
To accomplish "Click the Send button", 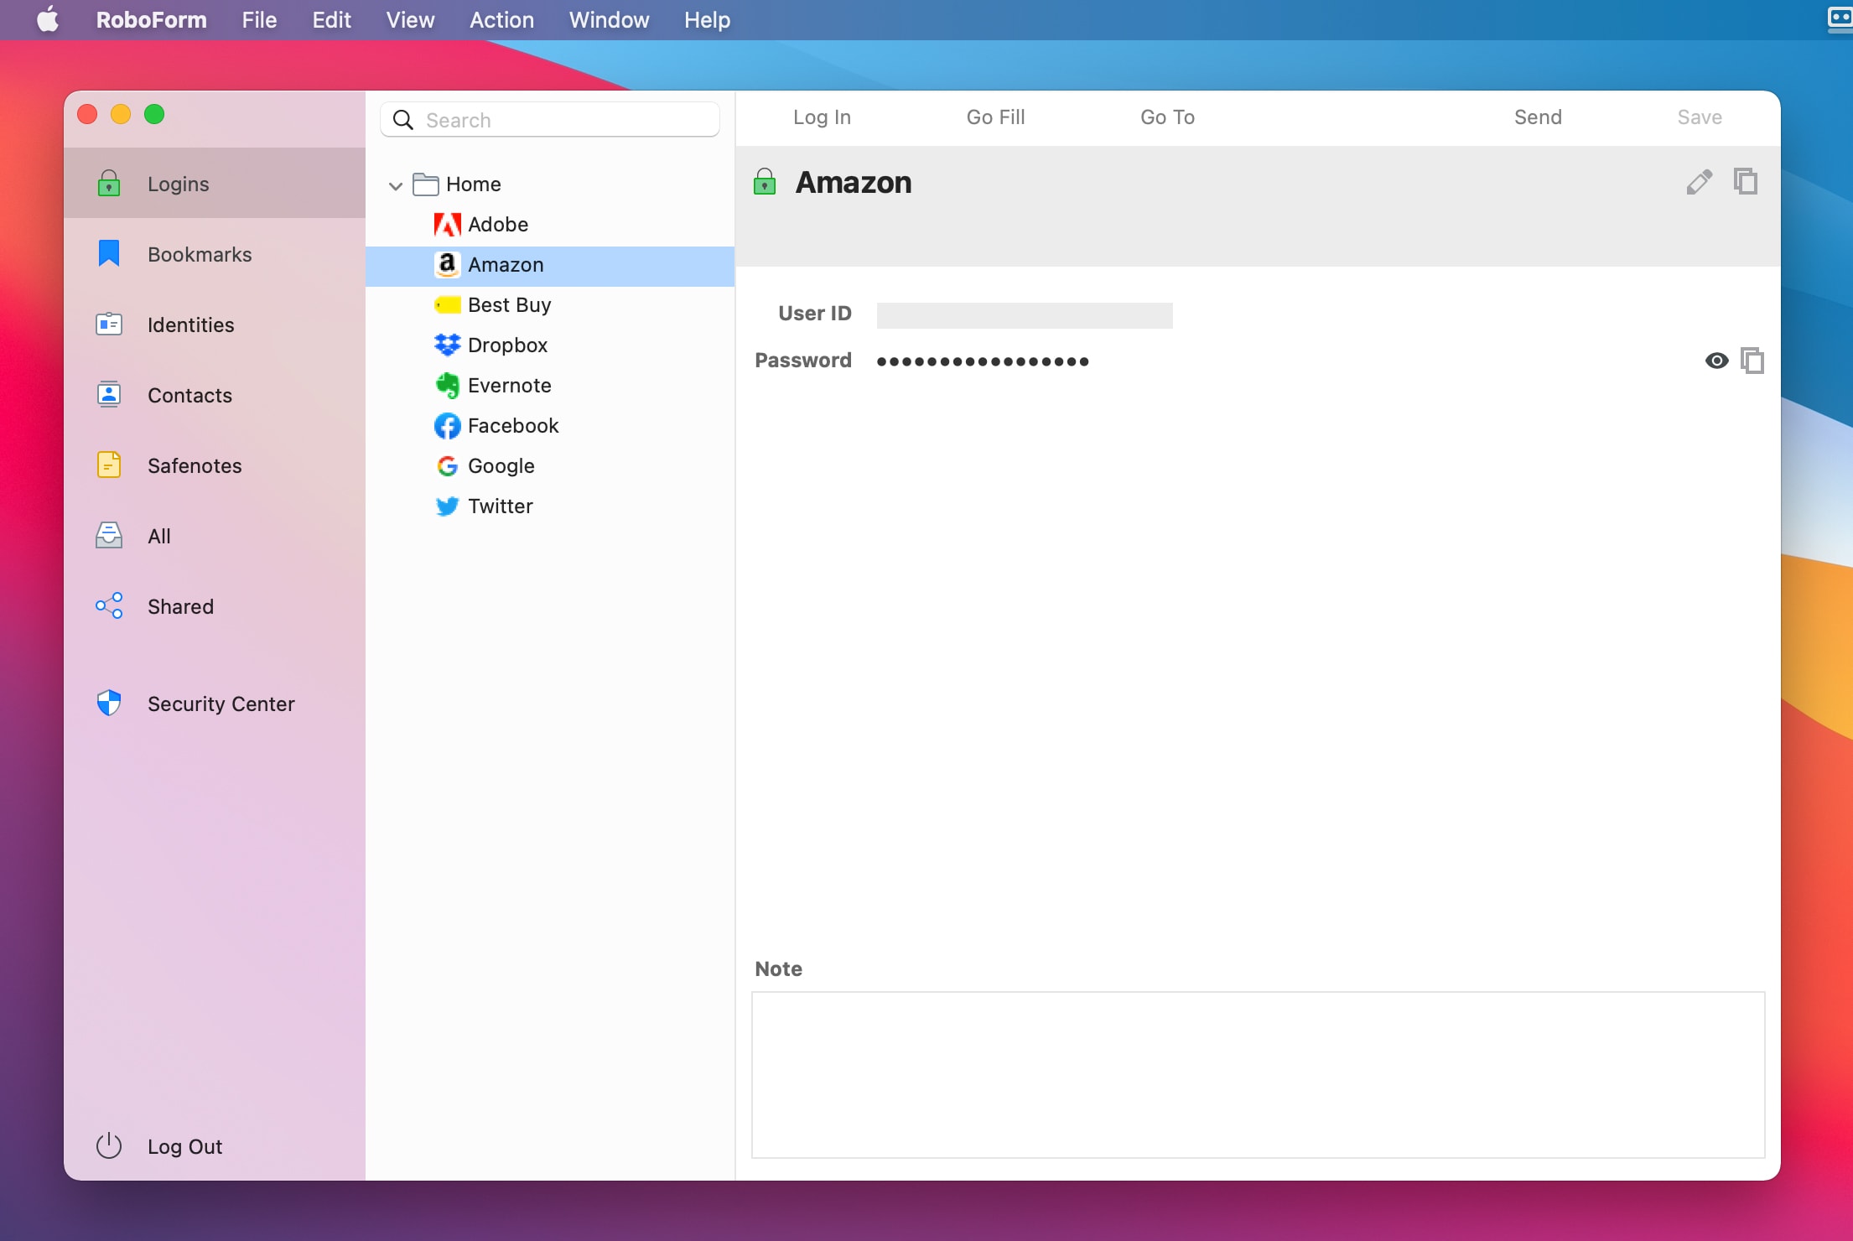I will pos(1537,117).
